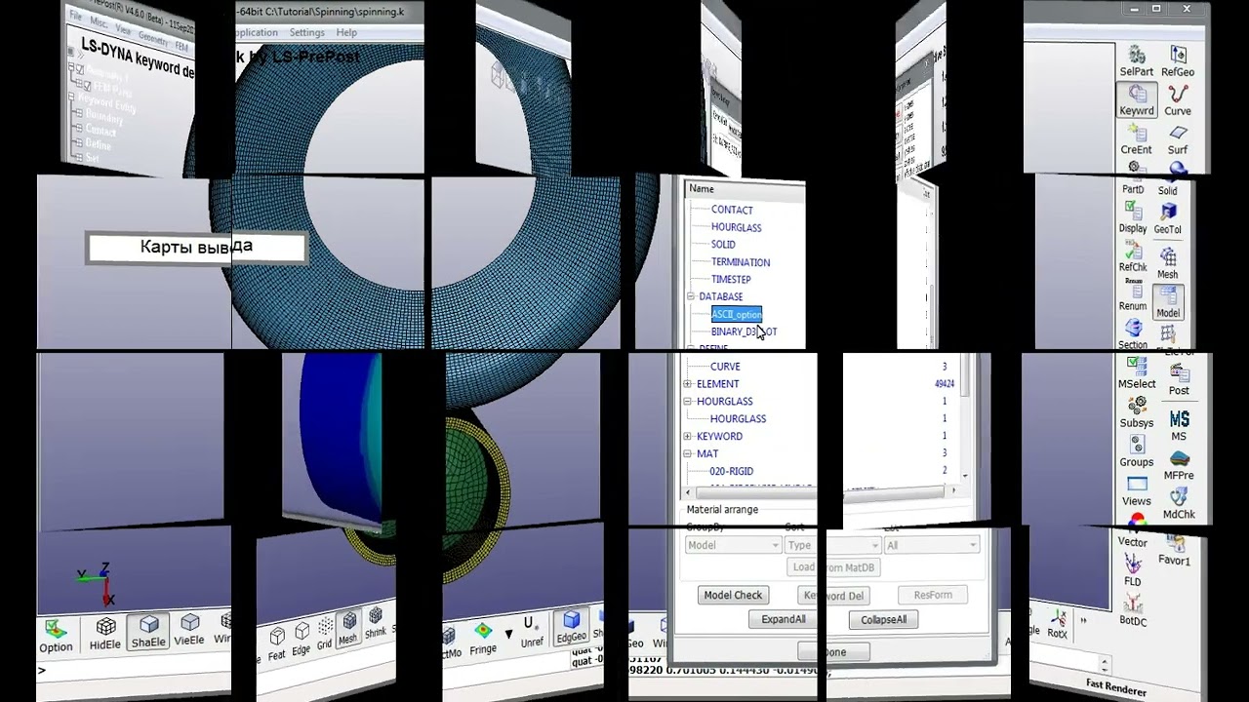The height and width of the screenshot is (702, 1249).
Task: Click the ExpandAll button
Action: (784, 619)
